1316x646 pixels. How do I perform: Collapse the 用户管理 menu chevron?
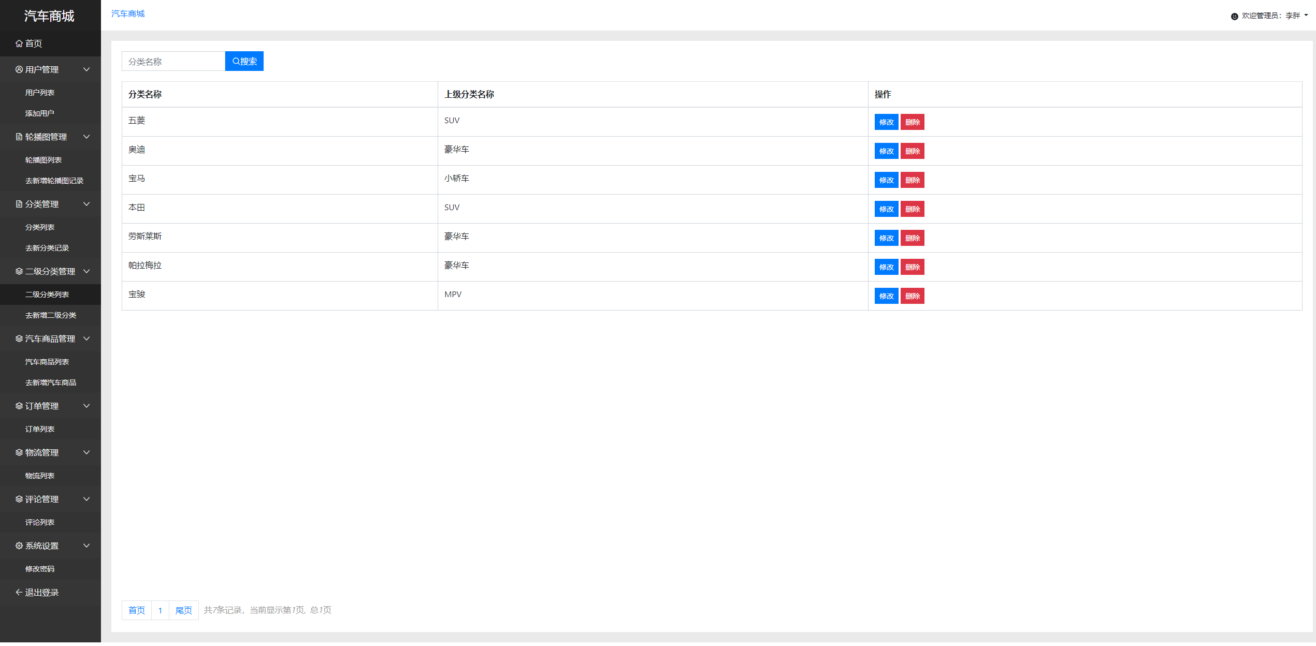[86, 69]
